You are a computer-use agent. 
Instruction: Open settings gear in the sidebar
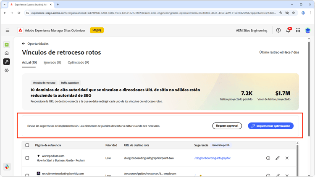click(7, 70)
